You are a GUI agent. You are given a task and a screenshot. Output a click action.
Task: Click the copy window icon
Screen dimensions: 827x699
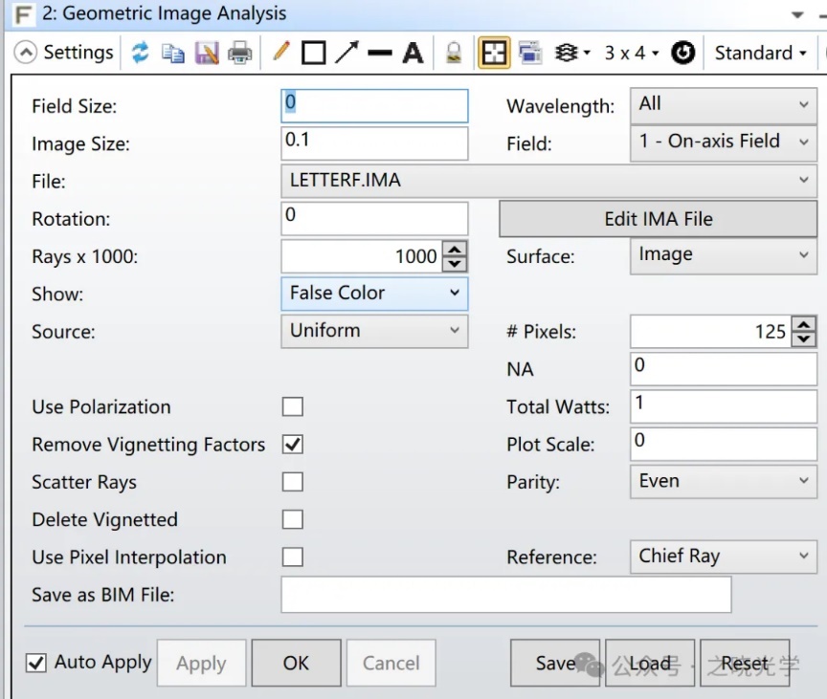tap(173, 53)
